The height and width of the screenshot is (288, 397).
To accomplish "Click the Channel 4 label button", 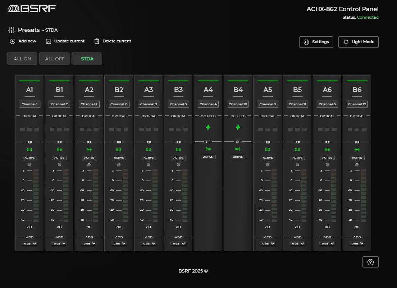I will pyautogui.click(x=208, y=104).
